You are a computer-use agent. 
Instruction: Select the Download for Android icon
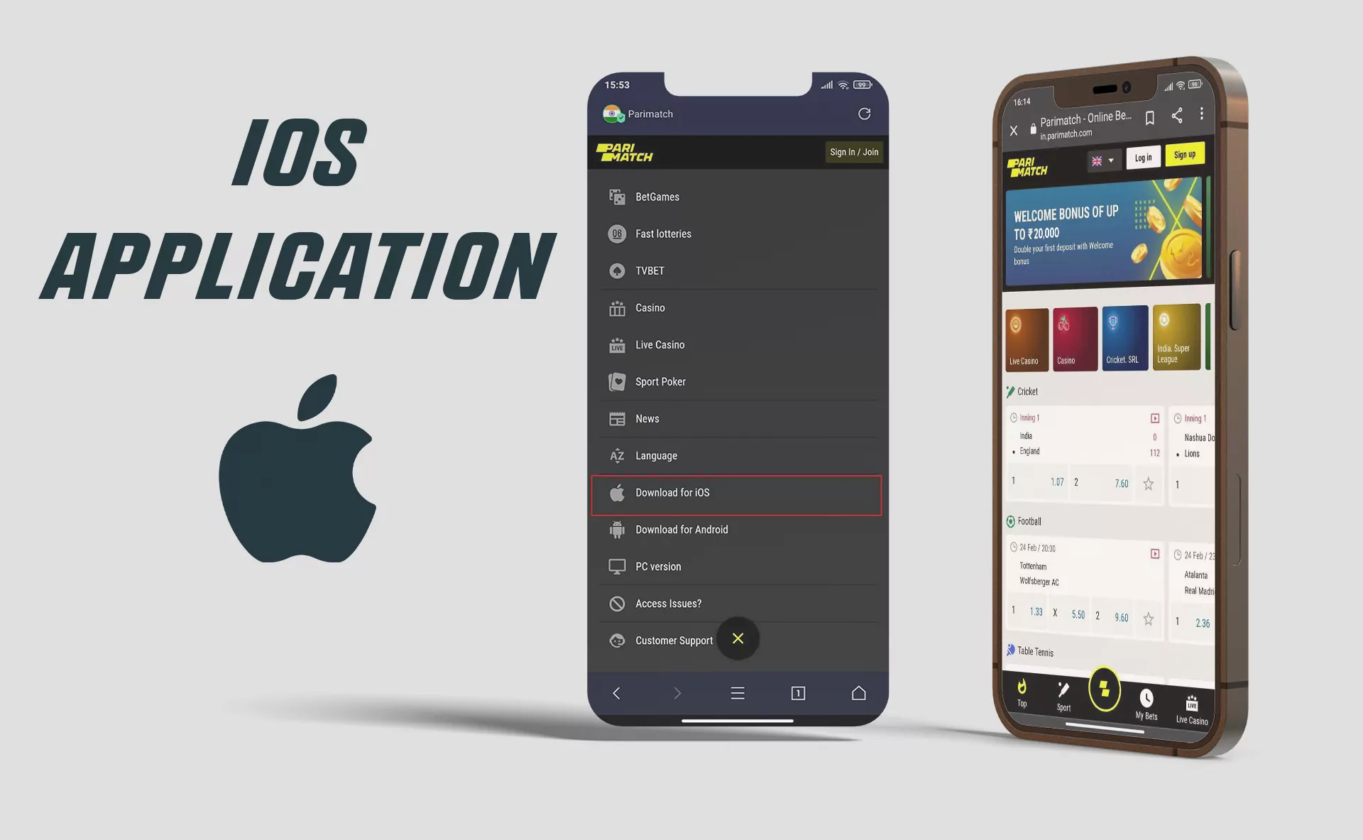pos(616,530)
